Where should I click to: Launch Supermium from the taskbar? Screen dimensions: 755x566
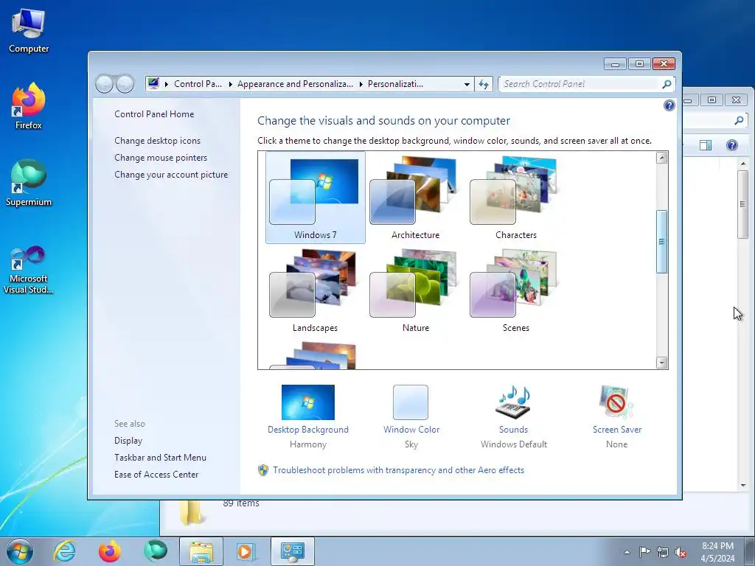pos(155,551)
